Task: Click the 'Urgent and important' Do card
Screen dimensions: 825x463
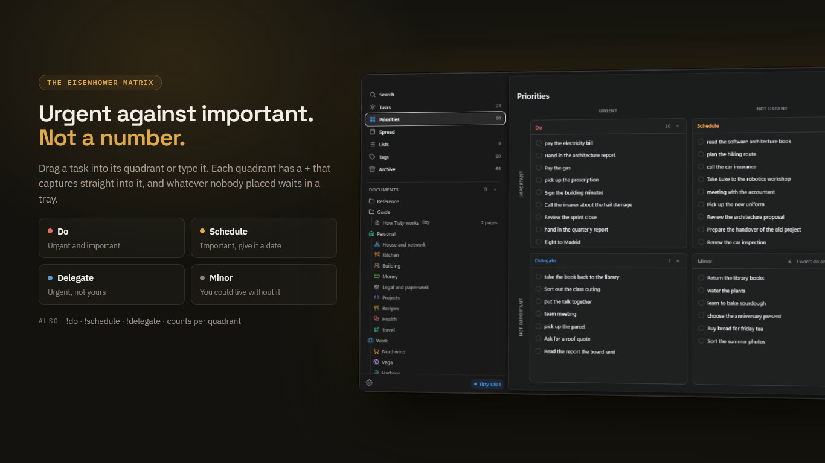Action: [112, 238]
